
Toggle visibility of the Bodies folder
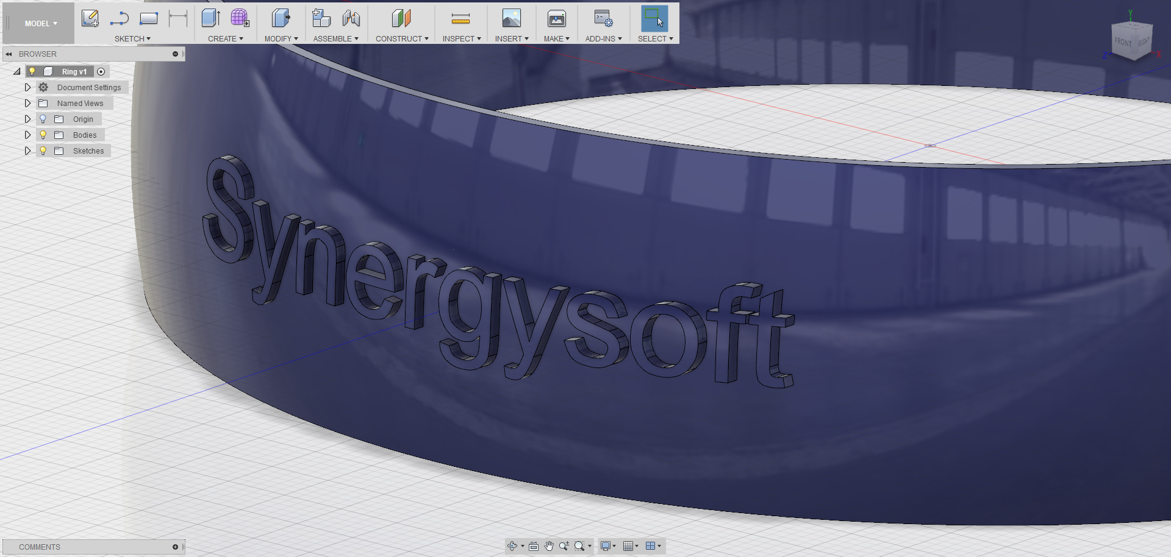coord(43,135)
